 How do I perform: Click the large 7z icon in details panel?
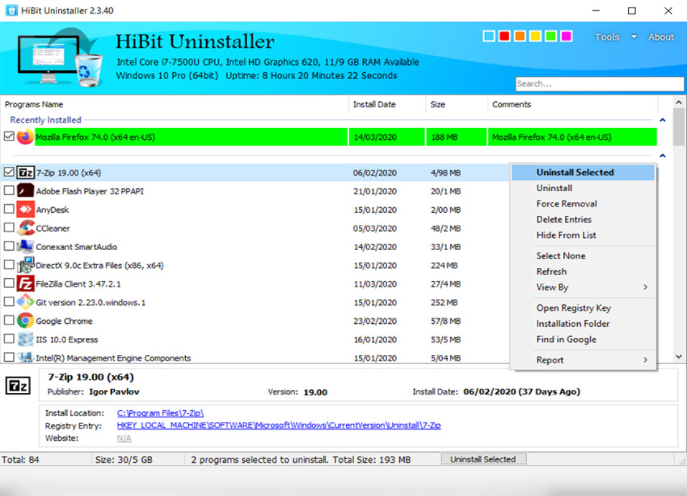pyautogui.click(x=18, y=386)
